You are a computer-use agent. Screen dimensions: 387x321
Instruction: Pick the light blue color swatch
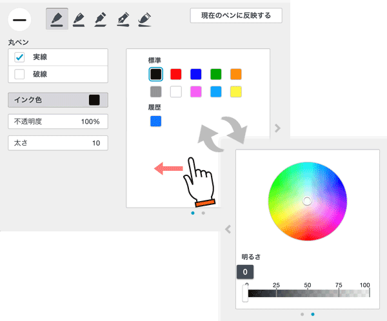[215, 92]
